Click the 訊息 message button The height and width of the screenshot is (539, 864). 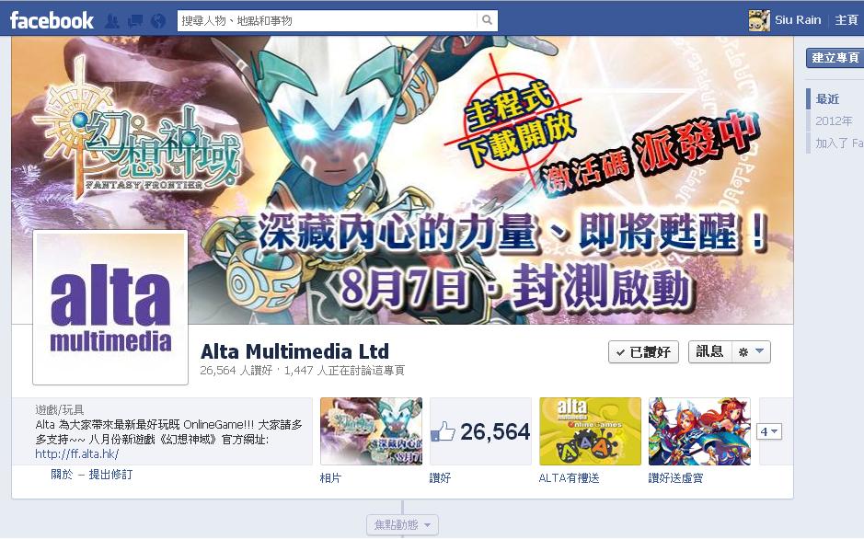(709, 351)
